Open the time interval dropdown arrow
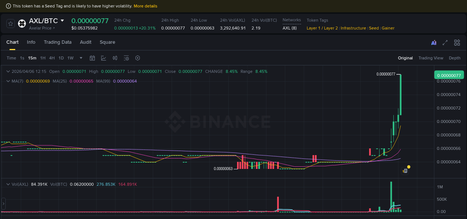This screenshot has height=219, width=467. click(81, 58)
